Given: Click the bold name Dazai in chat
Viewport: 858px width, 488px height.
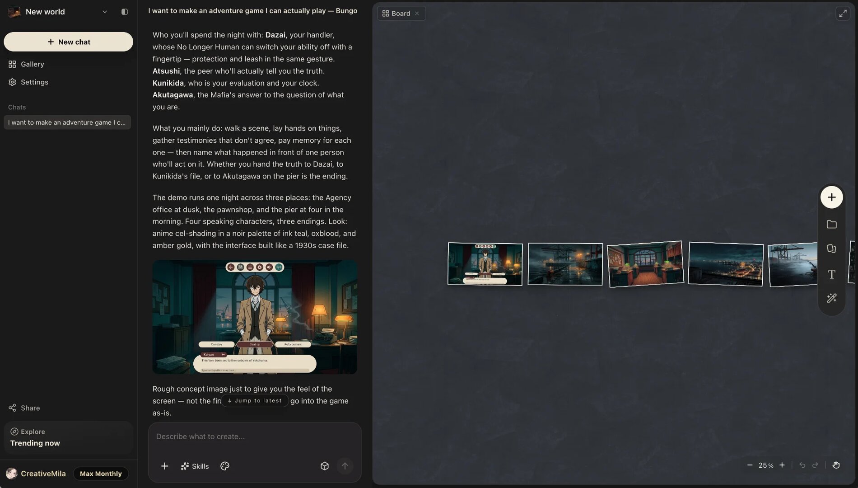Looking at the screenshot, I should [x=275, y=35].
